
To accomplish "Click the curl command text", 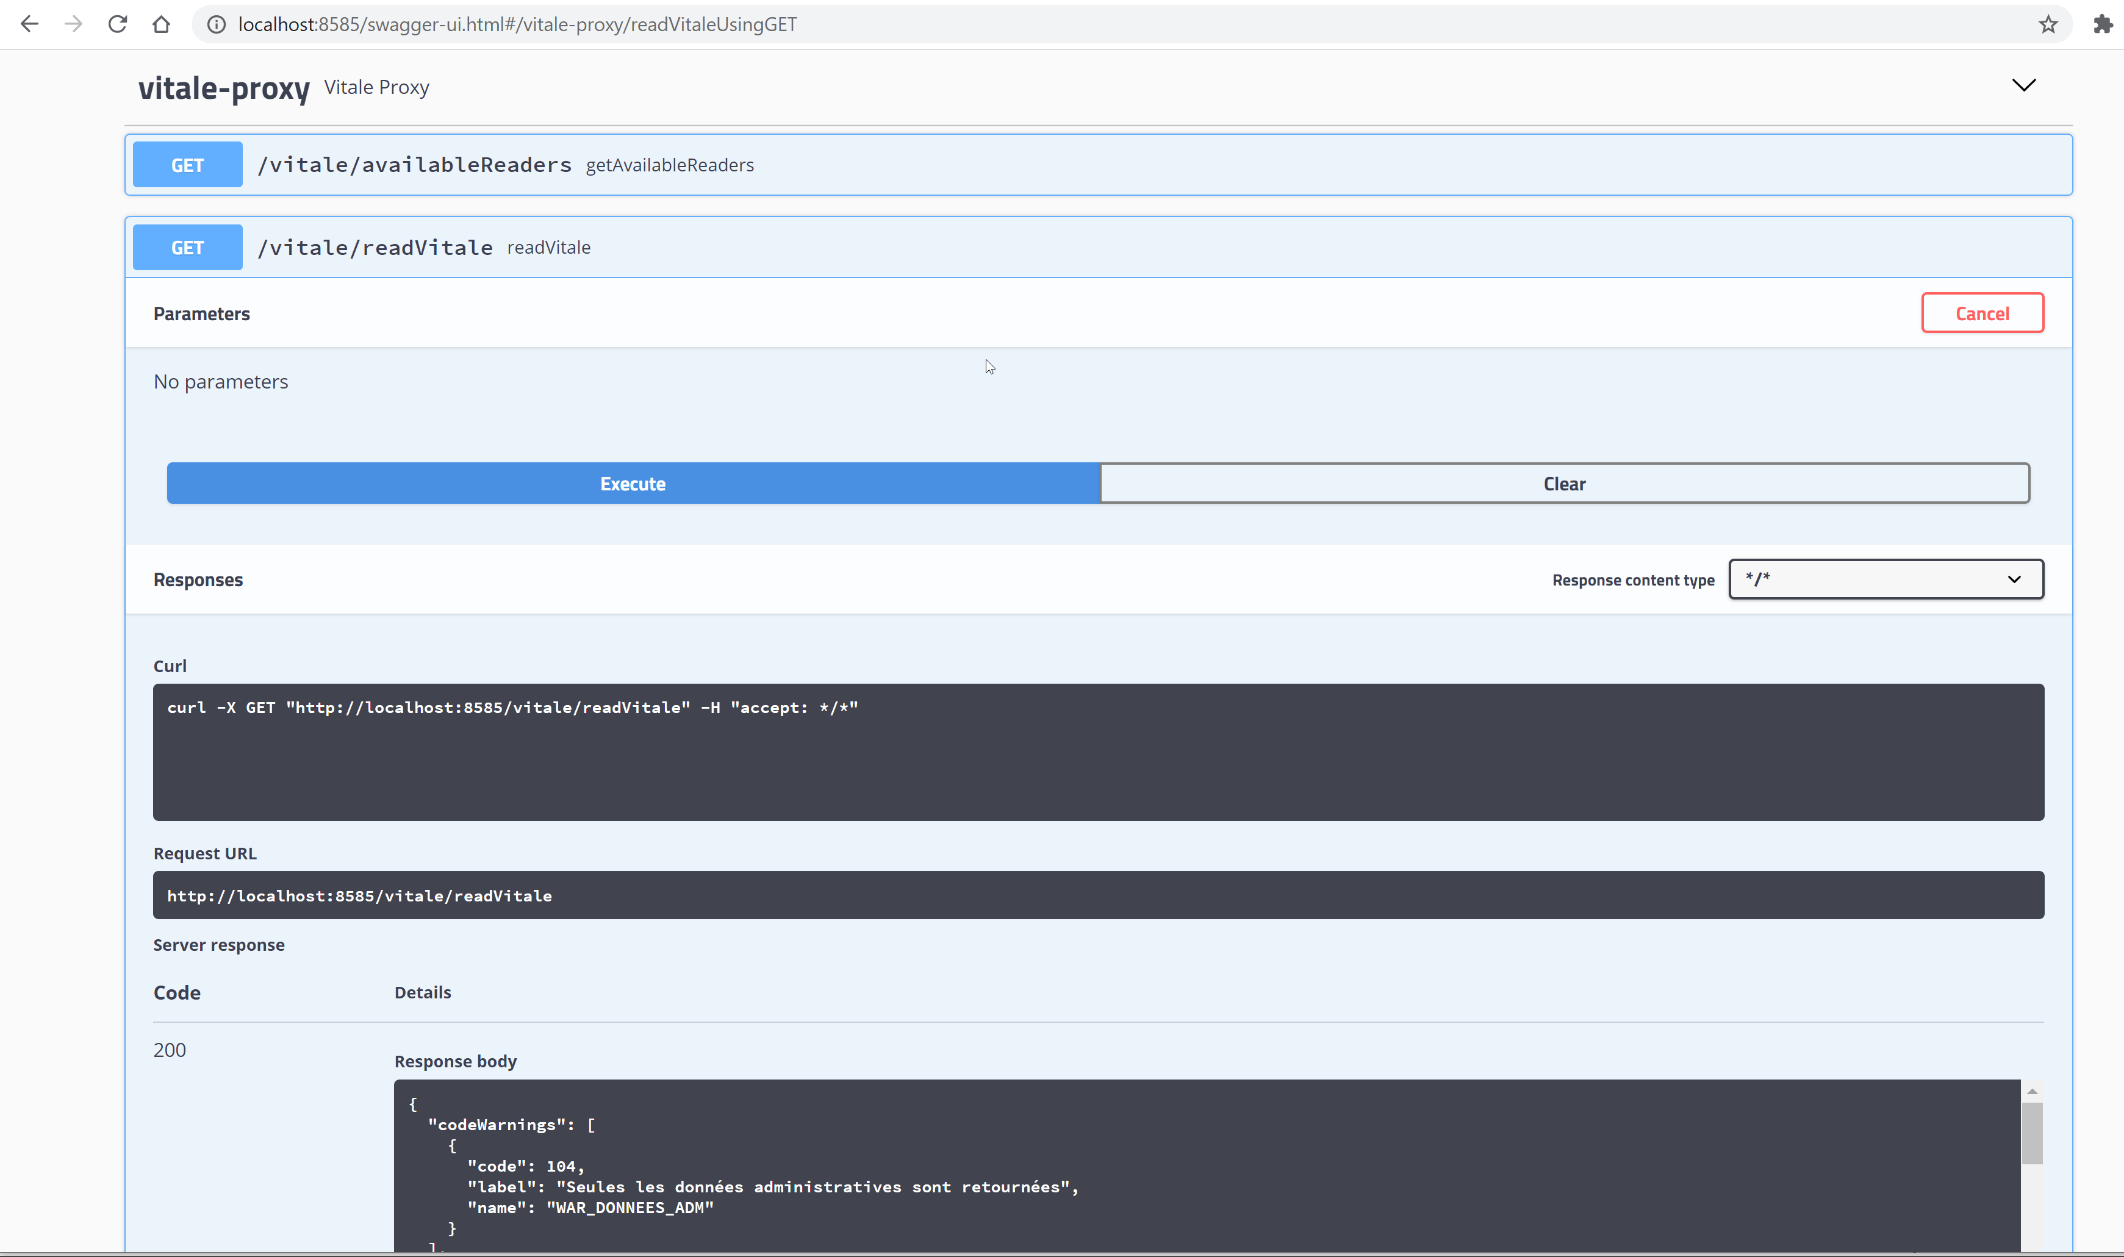I will pos(512,708).
